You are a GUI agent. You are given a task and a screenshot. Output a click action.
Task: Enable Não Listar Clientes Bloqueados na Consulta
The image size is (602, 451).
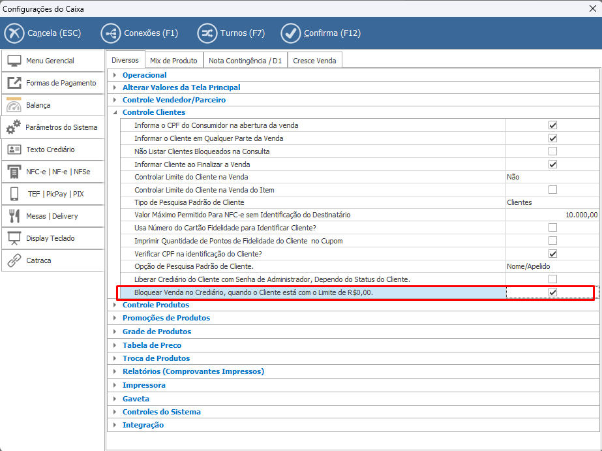[552, 151]
